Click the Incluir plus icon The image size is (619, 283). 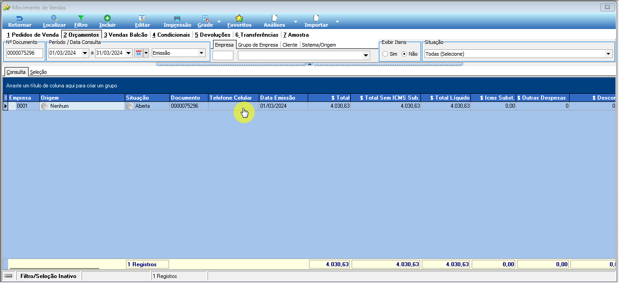pyautogui.click(x=107, y=18)
